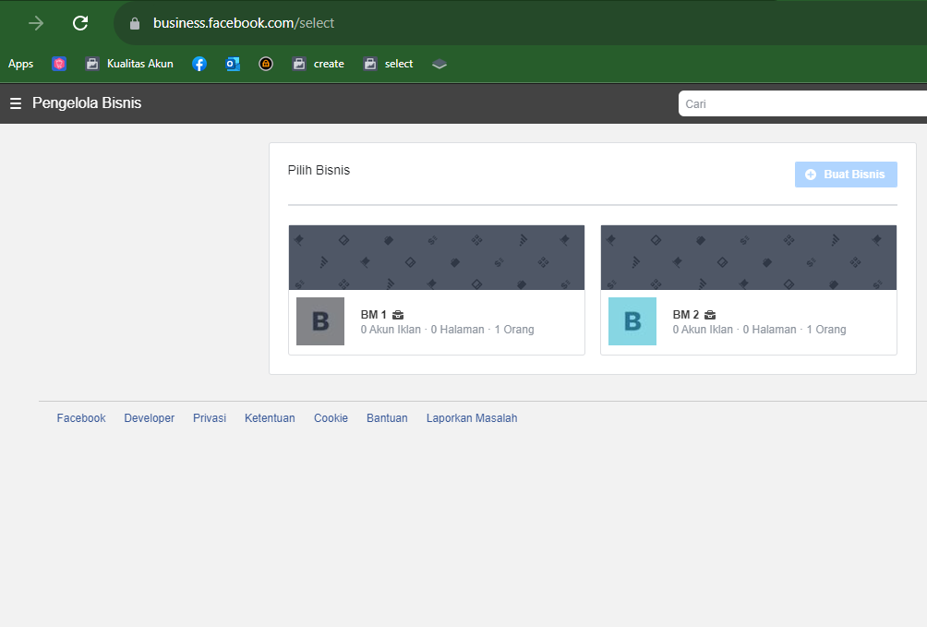
Task: Click the BM 1 patterned cover banner
Action: [437, 258]
